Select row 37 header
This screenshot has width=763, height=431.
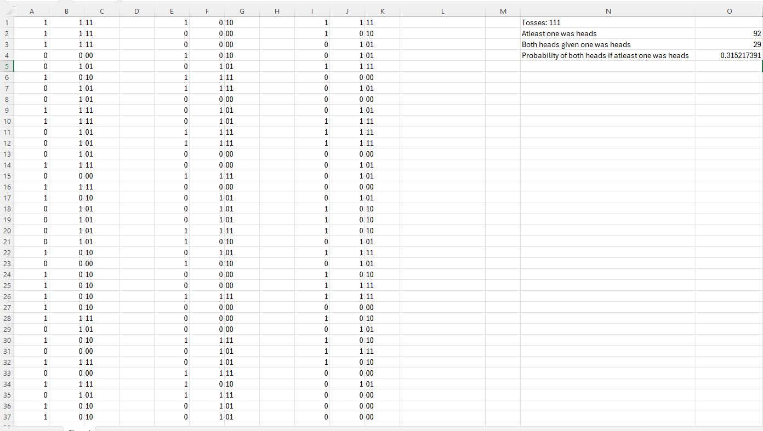[7, 417]
